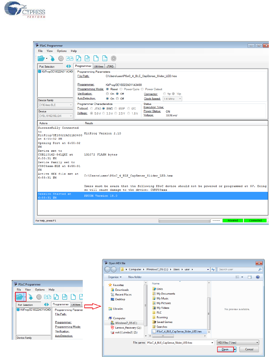
Task: Open the Organize dropdown in the dialog
Action: (x=115, y=277)
